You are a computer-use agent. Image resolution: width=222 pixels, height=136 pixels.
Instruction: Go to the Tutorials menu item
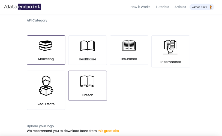[162, 7]
